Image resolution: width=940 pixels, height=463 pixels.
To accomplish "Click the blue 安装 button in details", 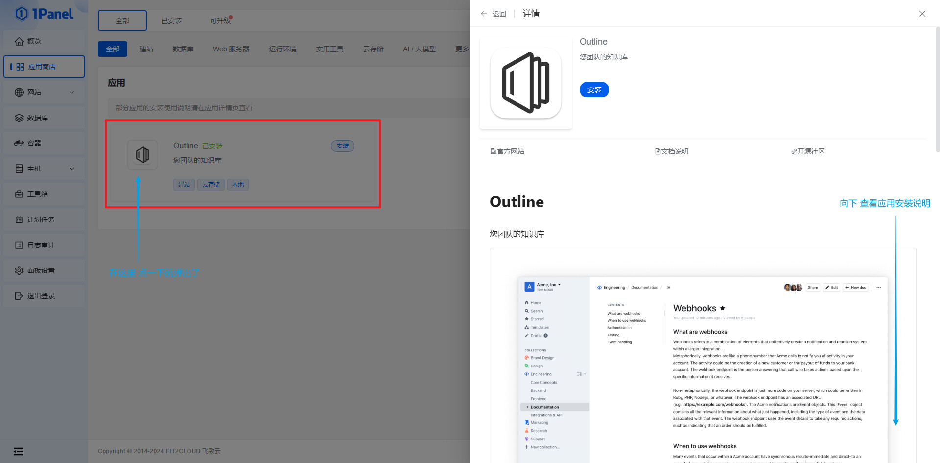I will tap(594, 90).
